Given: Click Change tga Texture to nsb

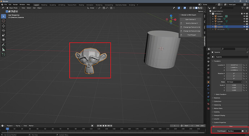Looking at the screenshot, I should [x=191, y=27].
